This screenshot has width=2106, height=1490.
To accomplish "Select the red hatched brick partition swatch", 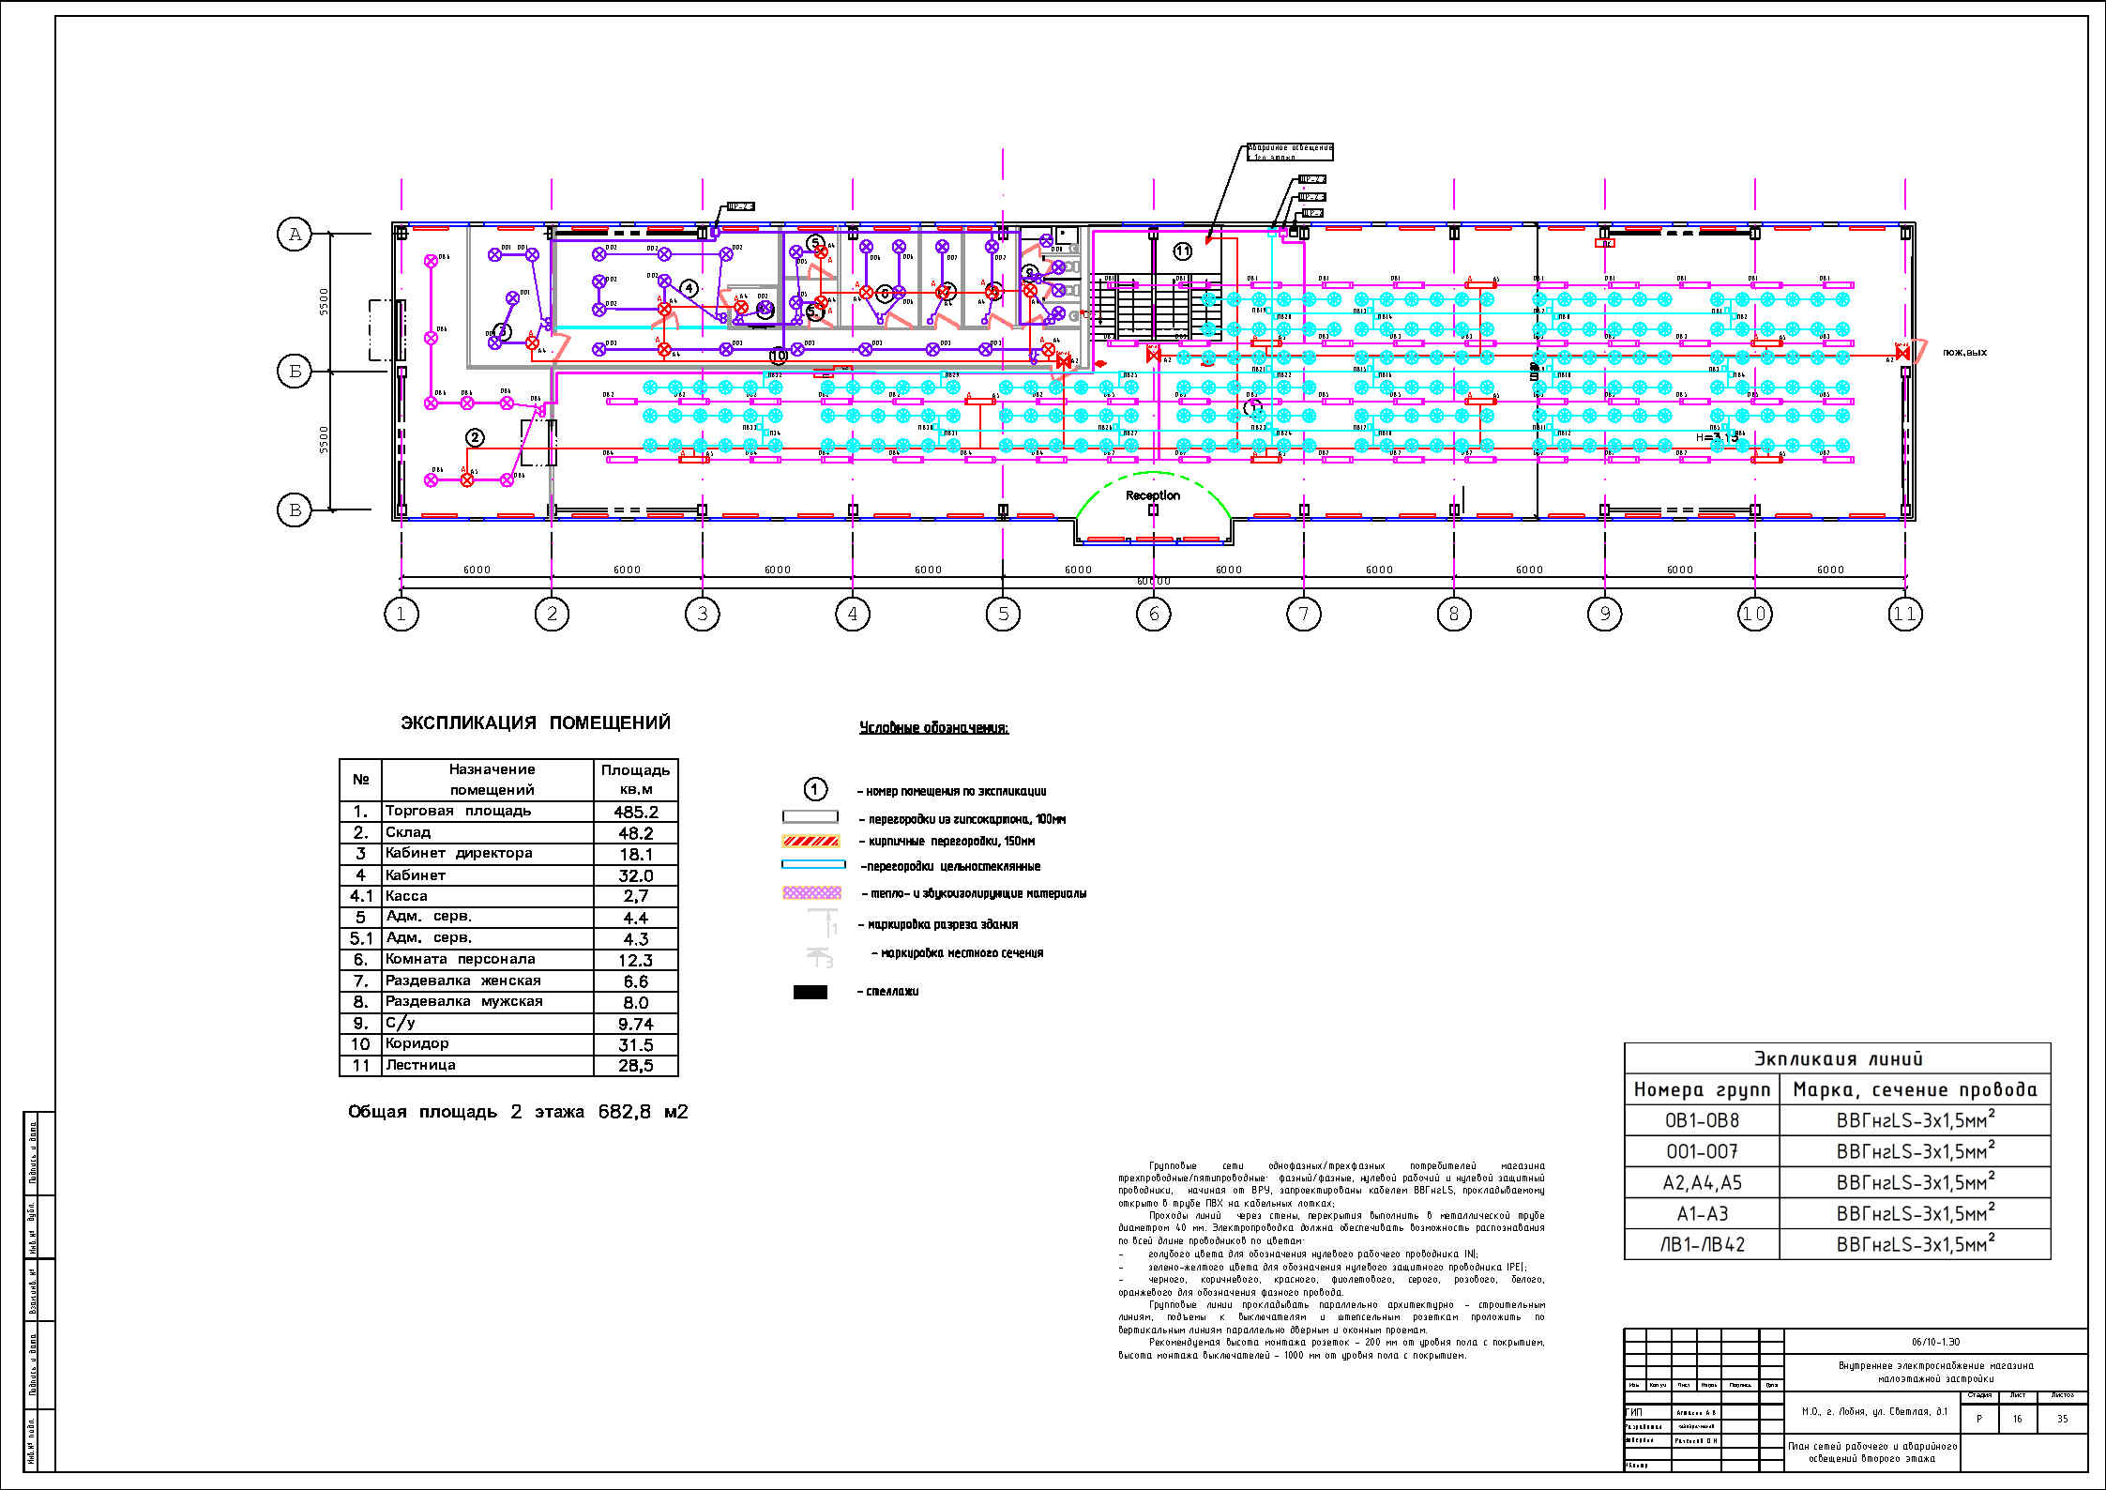I will pyautogui.click(x=810, y=842).
